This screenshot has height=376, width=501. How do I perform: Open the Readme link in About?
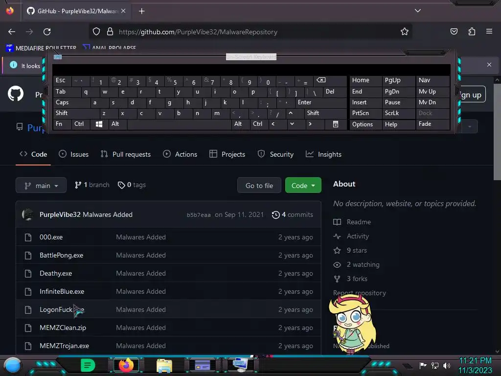pos(352,222)
